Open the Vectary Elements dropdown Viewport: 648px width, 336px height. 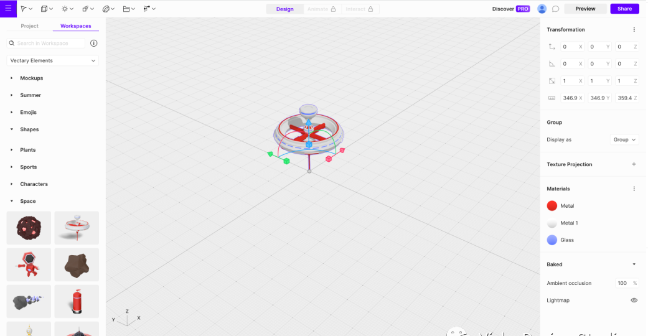coord(52,61)
